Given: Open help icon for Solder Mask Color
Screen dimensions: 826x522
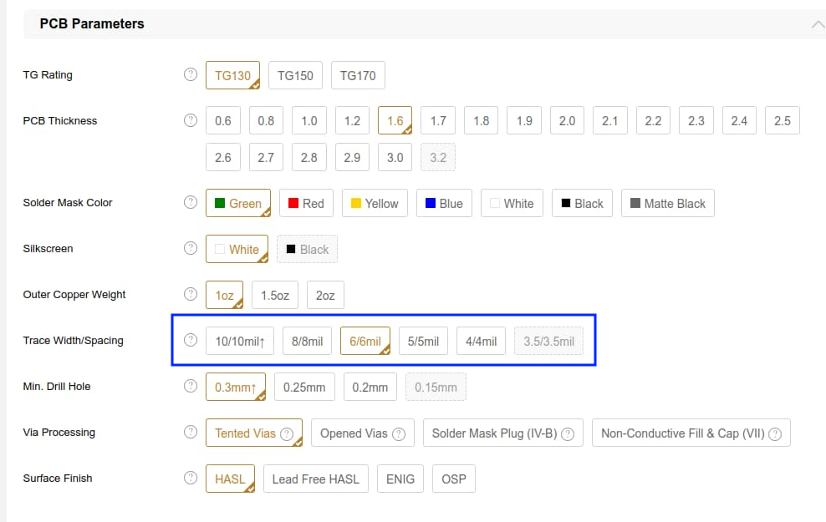Looking at the screenshot, I should (x=190, y=203).
